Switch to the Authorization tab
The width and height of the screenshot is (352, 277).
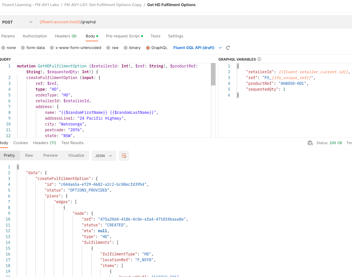(x=35, y=36)
